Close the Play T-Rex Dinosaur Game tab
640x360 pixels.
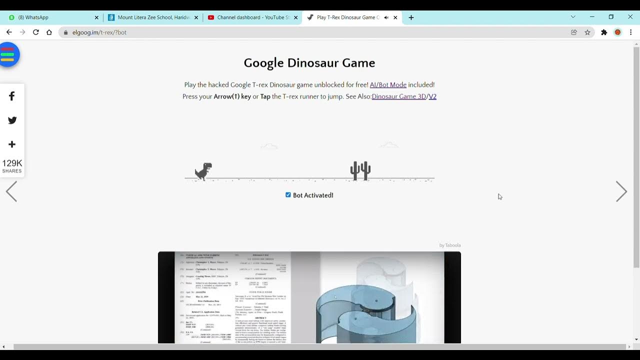point(395,17)
